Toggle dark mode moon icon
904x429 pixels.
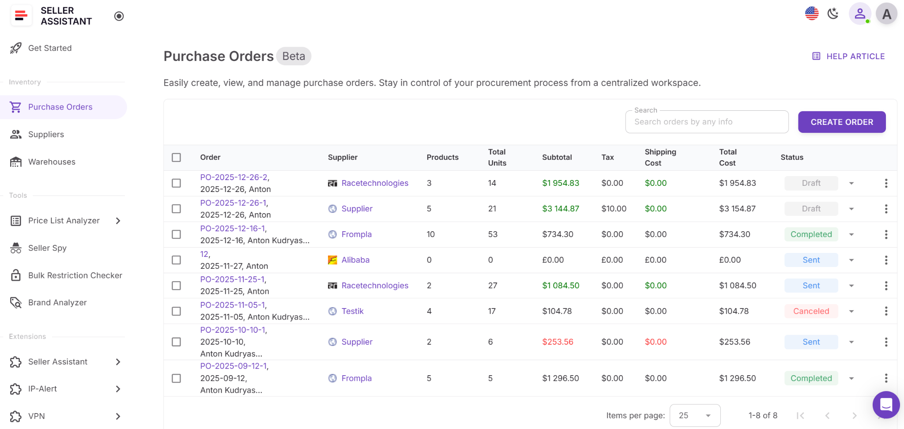point(833,14)
